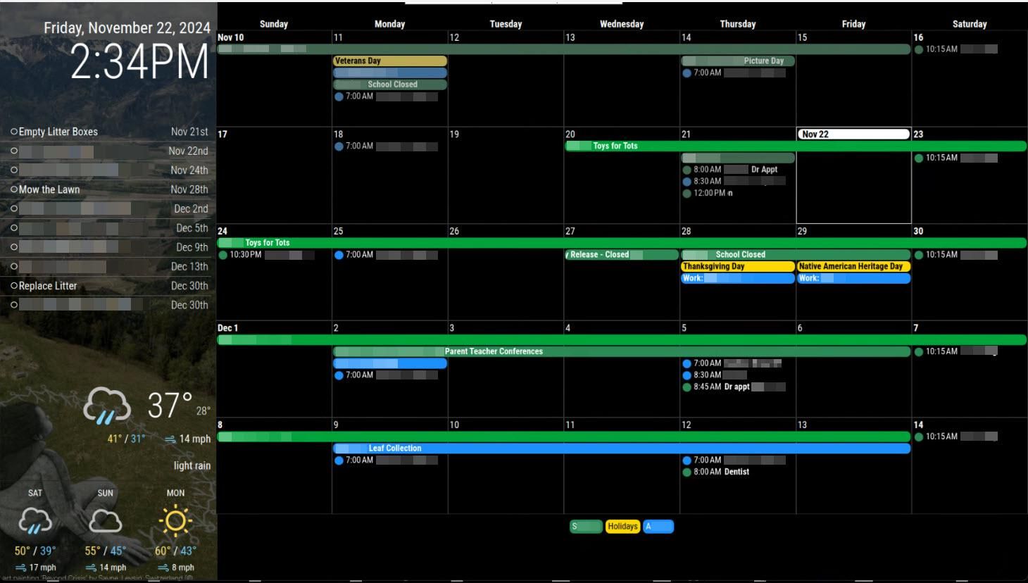Click the dot for 8:00 AM Dentist
The image size is (1028, 583).
(x=687, y=472)
